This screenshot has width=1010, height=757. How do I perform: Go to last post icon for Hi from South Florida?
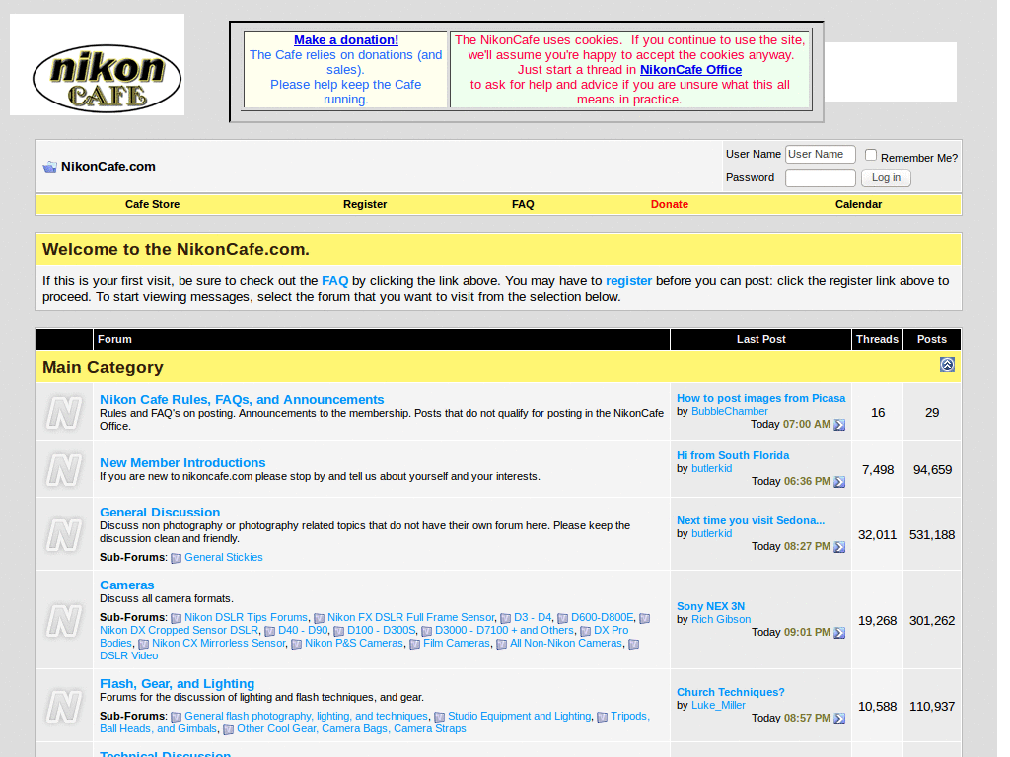tap(839, 482)
